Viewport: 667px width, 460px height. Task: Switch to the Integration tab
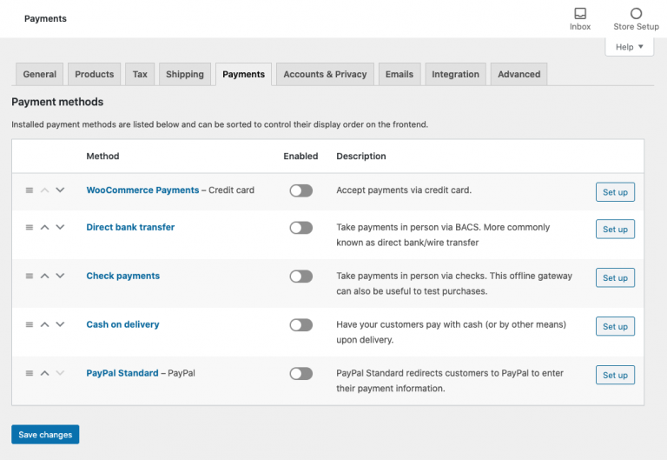pos(456,74)
